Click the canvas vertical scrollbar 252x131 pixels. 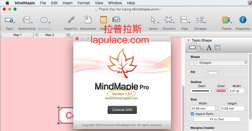183,108
